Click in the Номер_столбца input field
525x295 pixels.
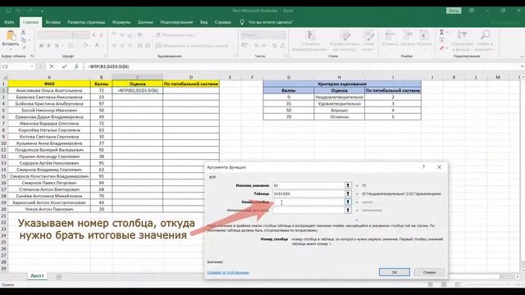pyautogui.click(x=308, y=202)
